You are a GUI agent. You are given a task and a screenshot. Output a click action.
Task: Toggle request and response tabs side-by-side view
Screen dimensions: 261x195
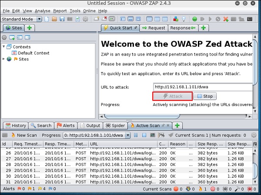[149, 19]
